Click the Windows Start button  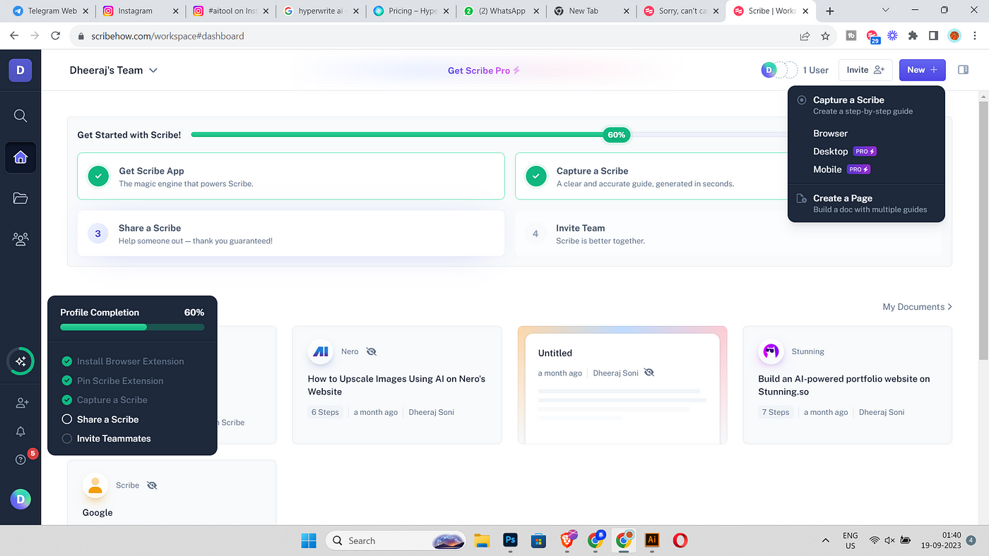click(x=309, y=540)
